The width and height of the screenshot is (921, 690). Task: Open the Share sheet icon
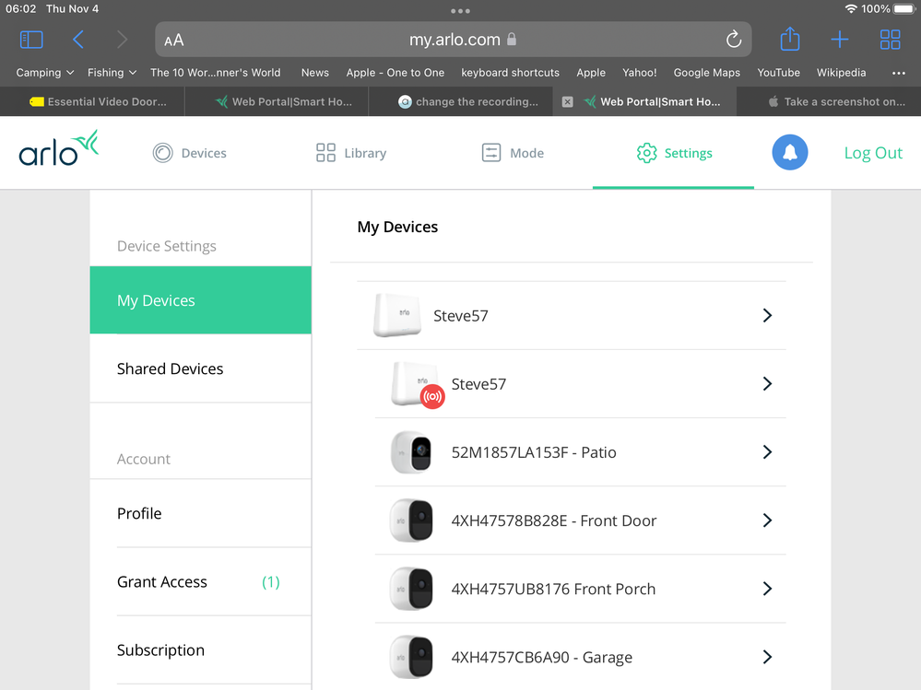790,39
